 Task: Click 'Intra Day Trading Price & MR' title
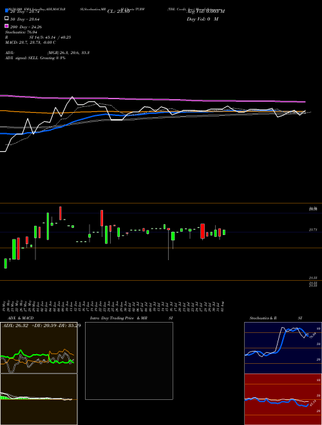[118, 318]
